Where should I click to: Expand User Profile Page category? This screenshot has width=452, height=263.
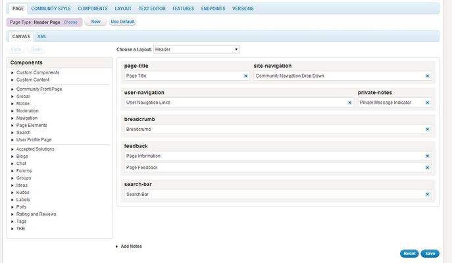[x=13, y=139]
